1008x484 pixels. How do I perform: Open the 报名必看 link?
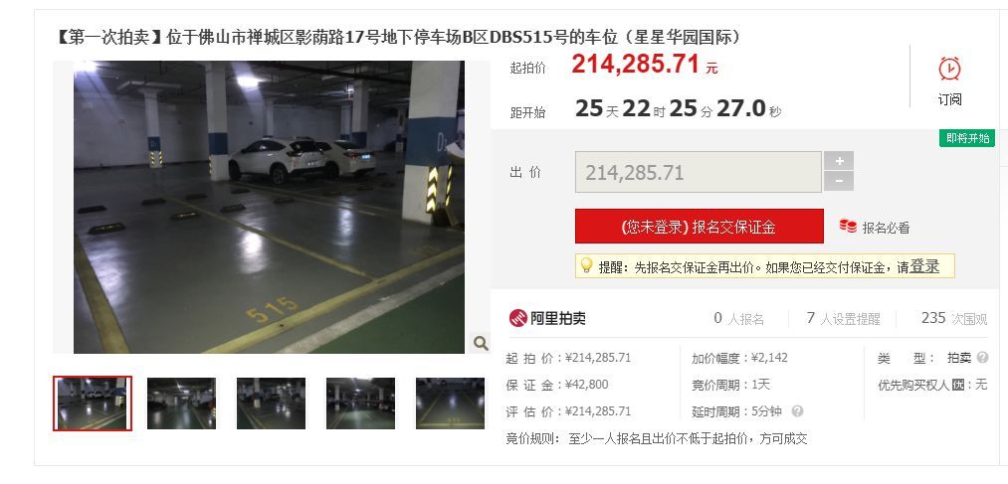click(886, 228)
